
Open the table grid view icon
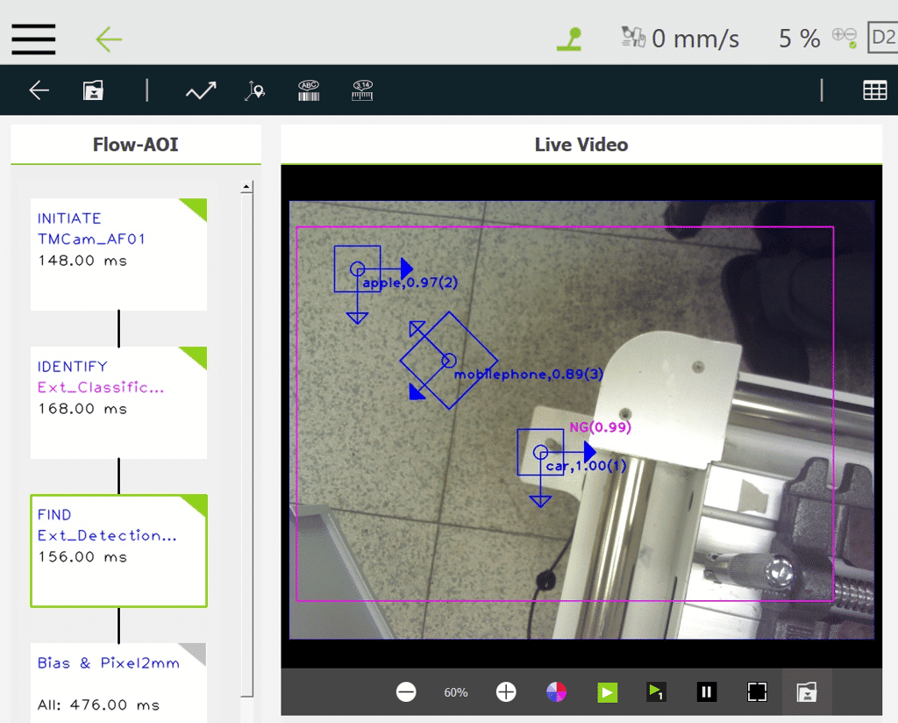[874, 90]
